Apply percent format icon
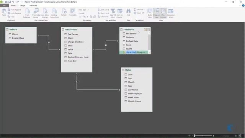This screenshot has height=138, width=245. [84, 16]
